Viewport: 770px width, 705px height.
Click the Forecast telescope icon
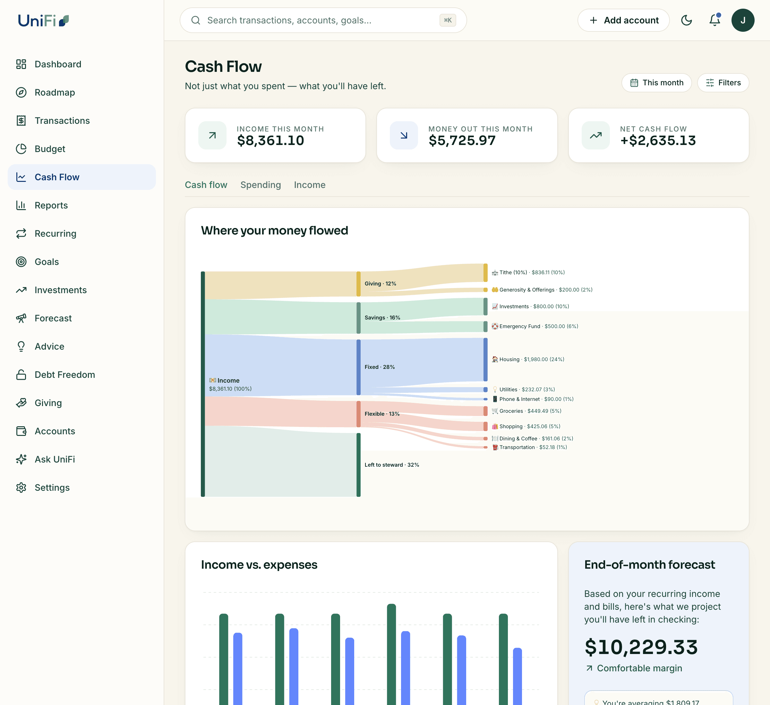point(21,318)
